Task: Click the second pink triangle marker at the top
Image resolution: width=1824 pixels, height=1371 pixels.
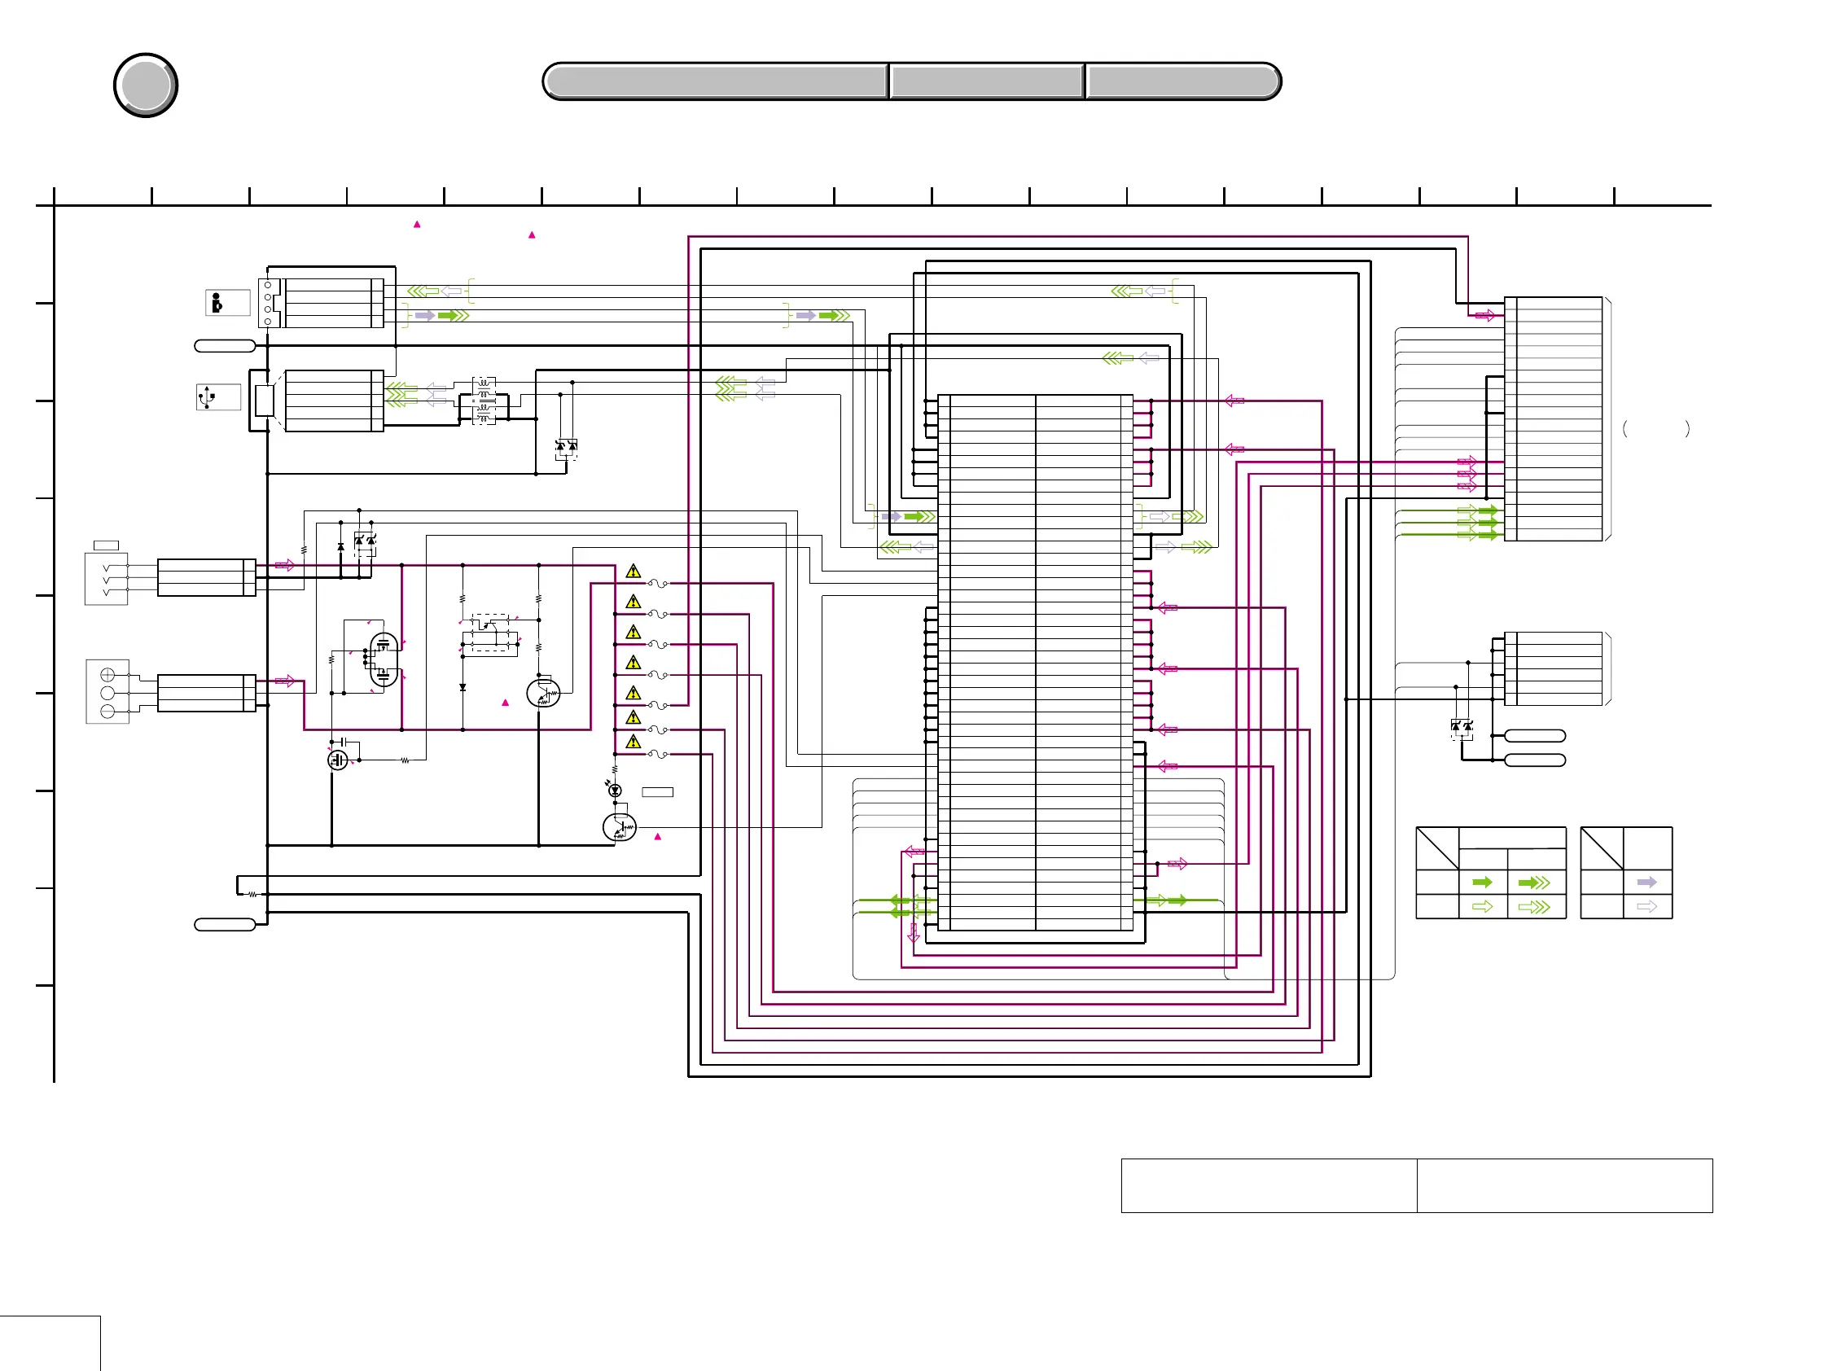Action: pos(532,235)
